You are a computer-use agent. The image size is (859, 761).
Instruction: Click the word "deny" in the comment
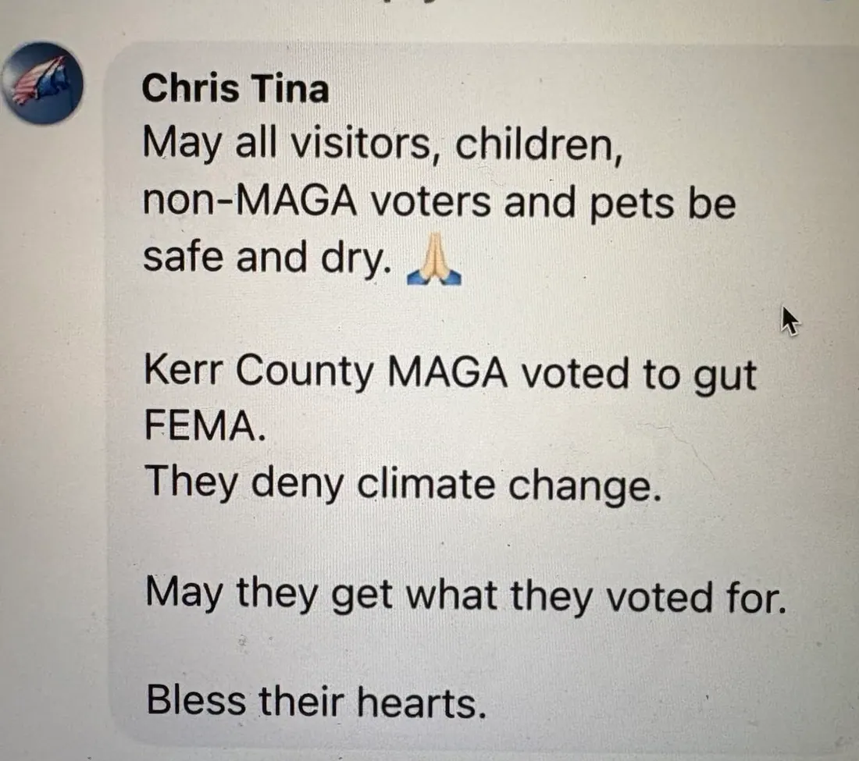[x=298, y=485]
